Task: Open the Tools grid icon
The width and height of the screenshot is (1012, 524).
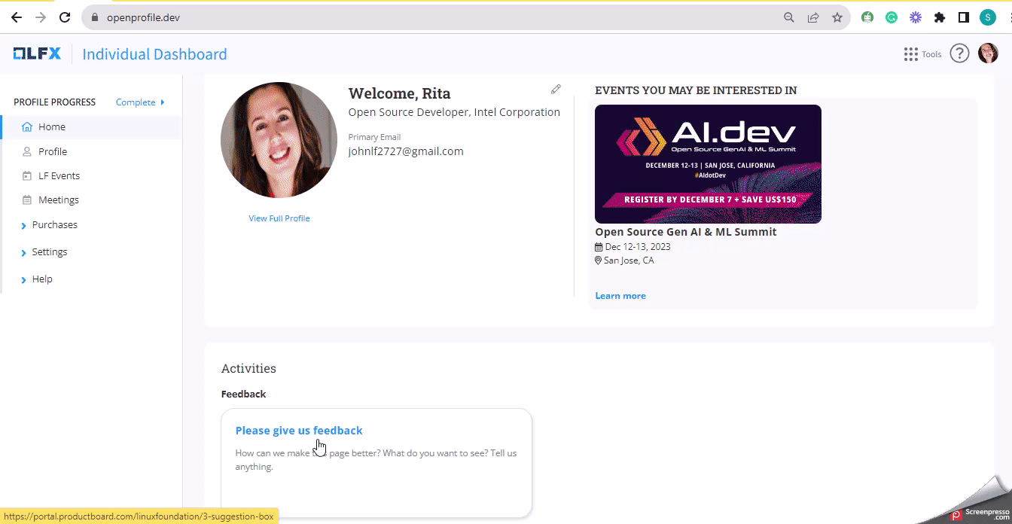Action: click(911, 54)
